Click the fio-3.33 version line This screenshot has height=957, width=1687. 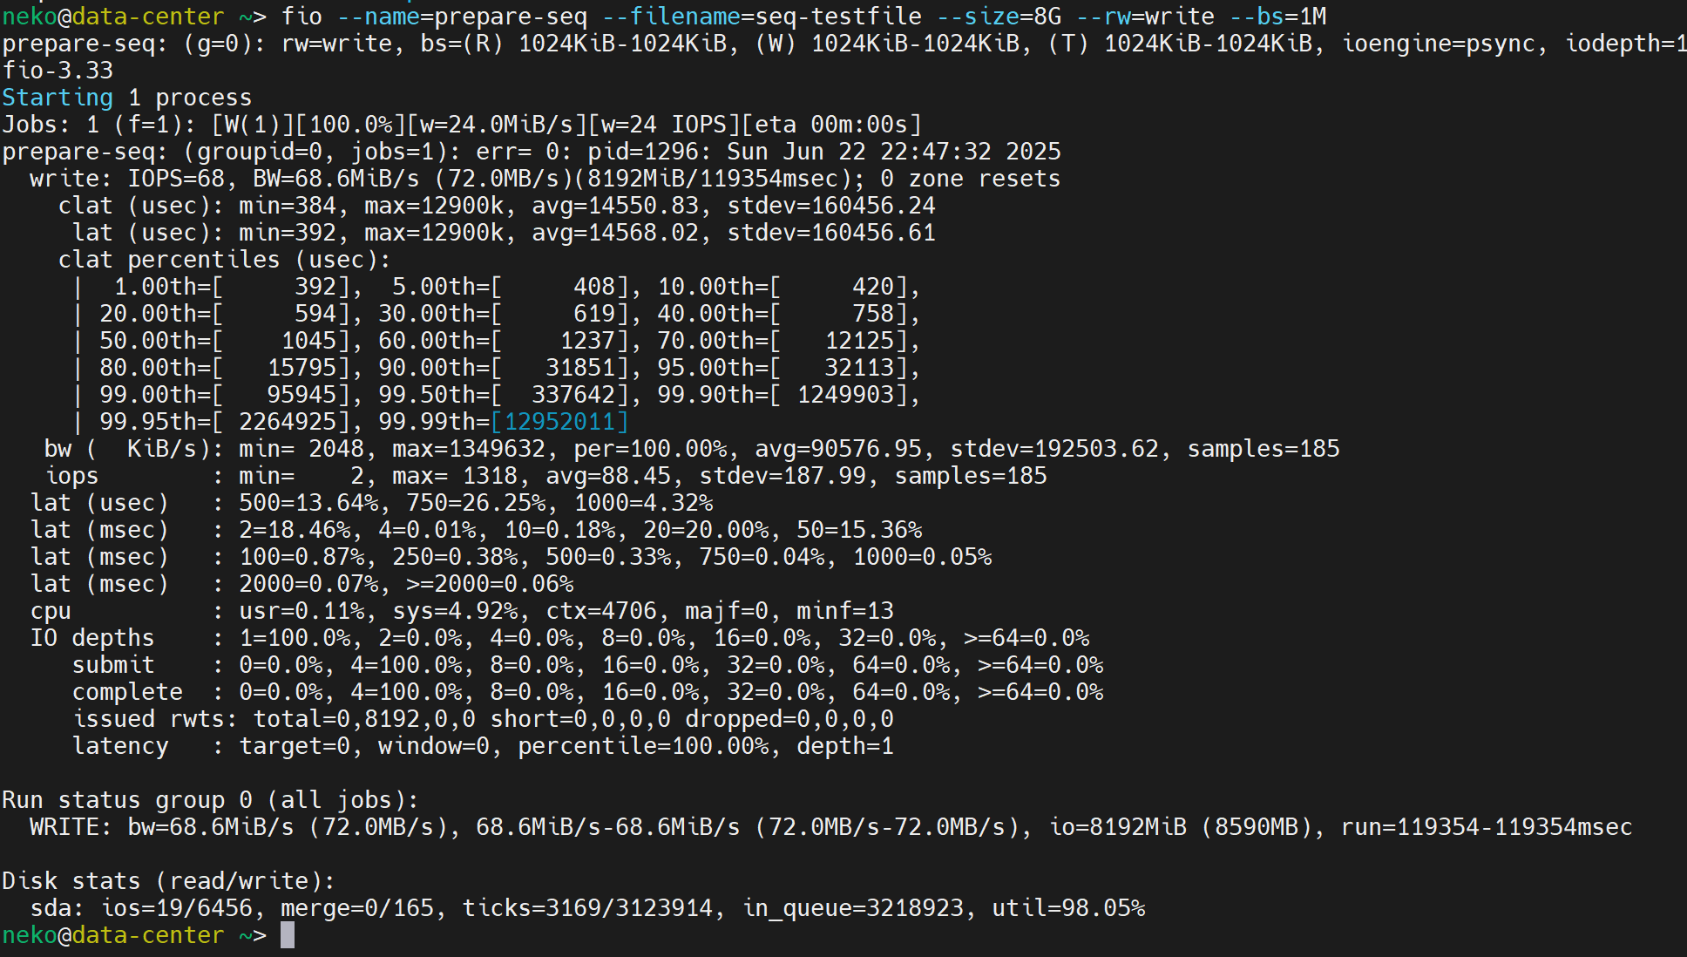(x=58, y=71)
